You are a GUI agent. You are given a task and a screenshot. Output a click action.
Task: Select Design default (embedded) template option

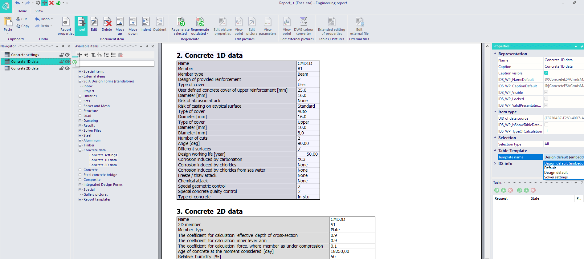pos(564,163)
